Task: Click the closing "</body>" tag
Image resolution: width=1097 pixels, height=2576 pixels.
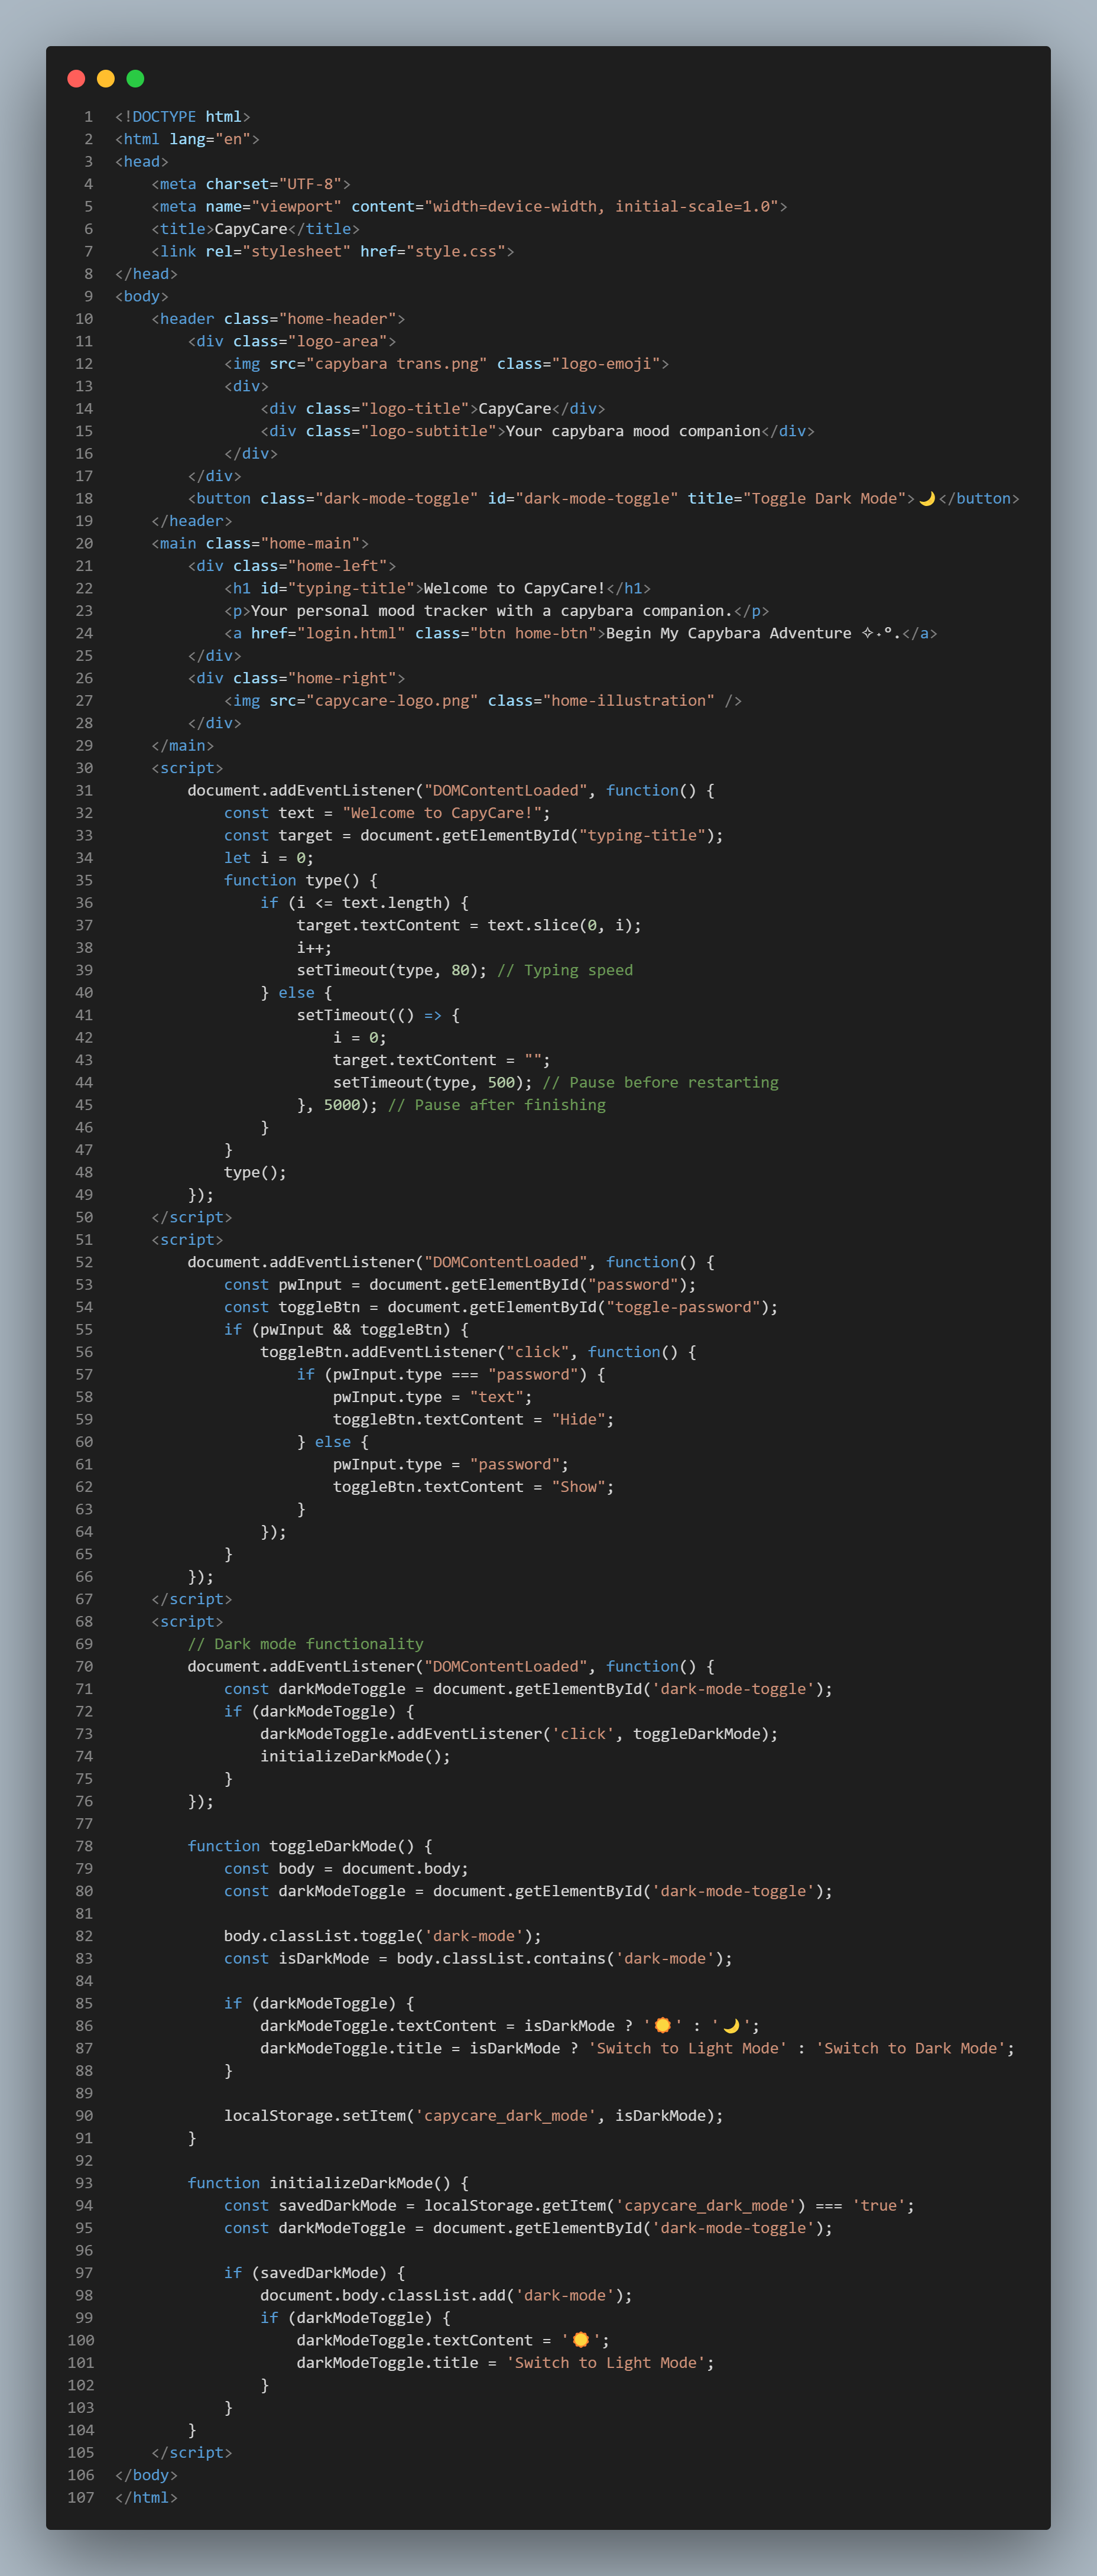Action: 146,2475
